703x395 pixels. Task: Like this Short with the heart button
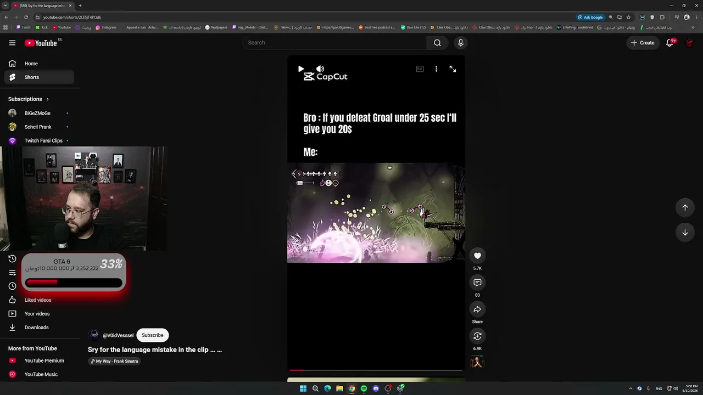point(477,256)
